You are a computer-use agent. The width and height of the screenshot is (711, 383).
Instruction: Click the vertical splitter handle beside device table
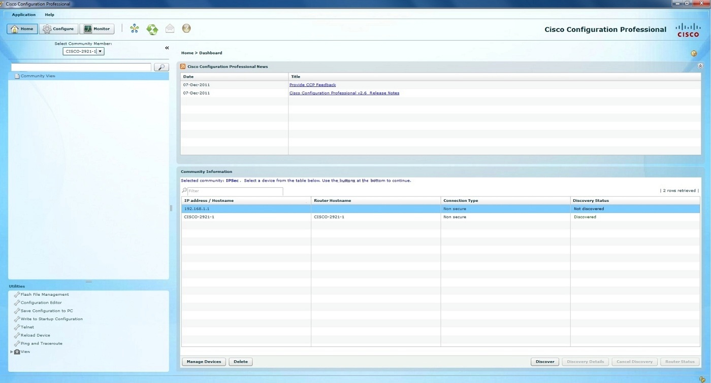point(171,208)
